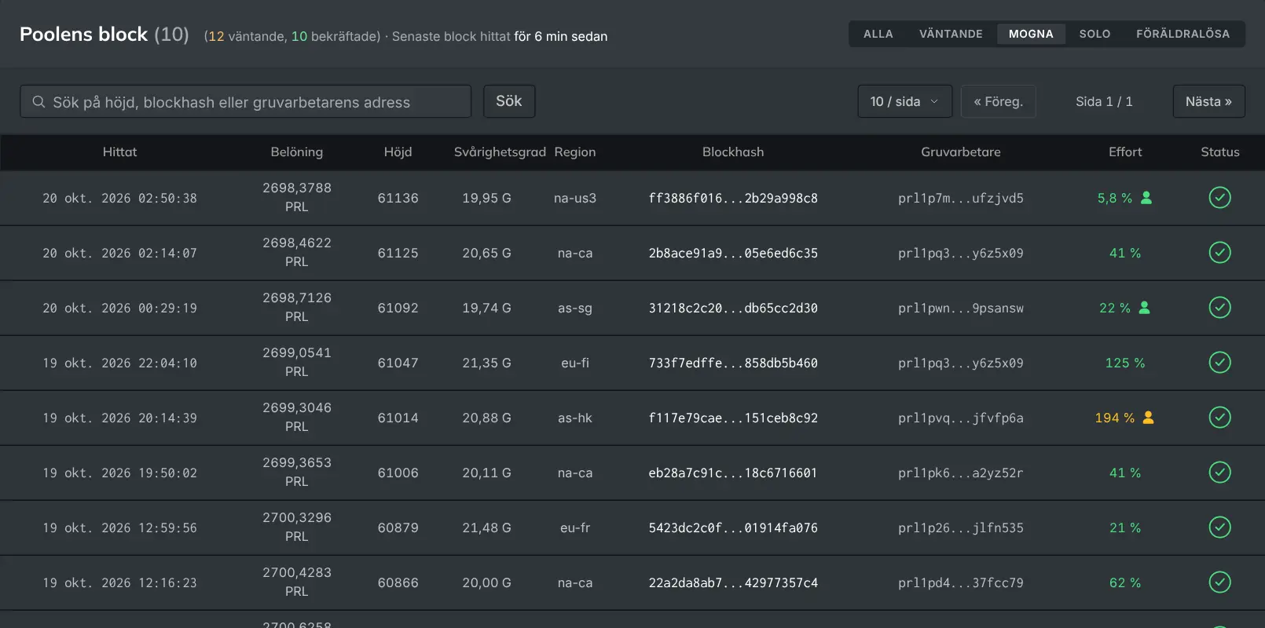Click the Blockhash column header
The width and height of the screenshot is (1265, 628).
click(x=733, y=152)
